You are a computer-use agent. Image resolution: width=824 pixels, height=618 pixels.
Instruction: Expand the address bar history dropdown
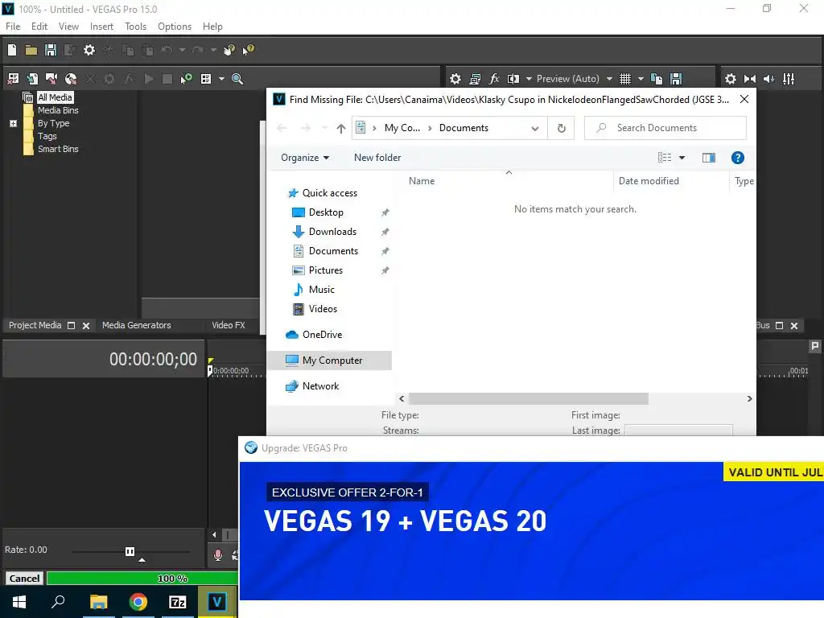535,128
